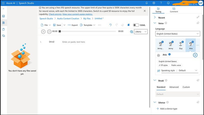The height and width of the screenshot is (115, 204).
Task: Open the audio chat icon in left sidebar
Action: coord(4,36)
